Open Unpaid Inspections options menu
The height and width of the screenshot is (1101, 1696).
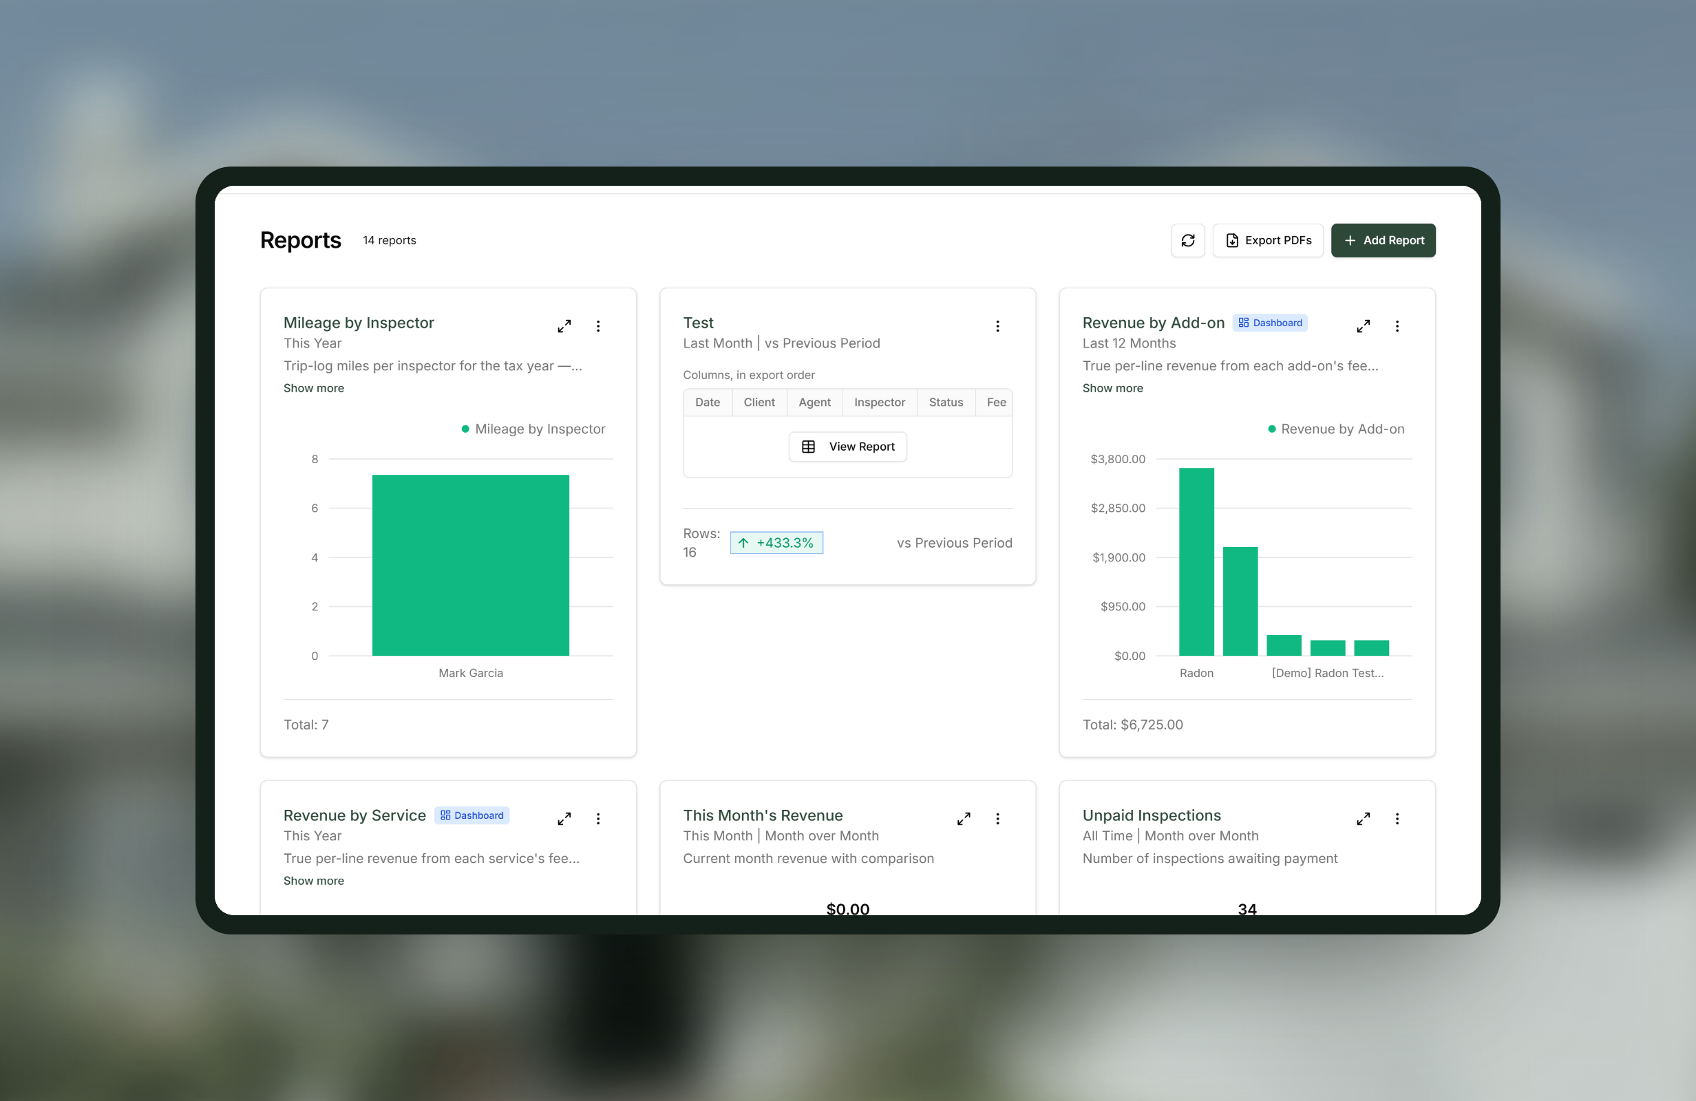tap(1397, 818)
